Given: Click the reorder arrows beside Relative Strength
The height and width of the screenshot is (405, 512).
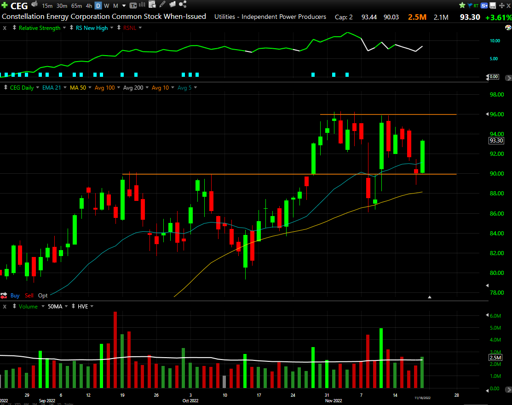Looking at the screenshot, I should click(x=14, y=28).
